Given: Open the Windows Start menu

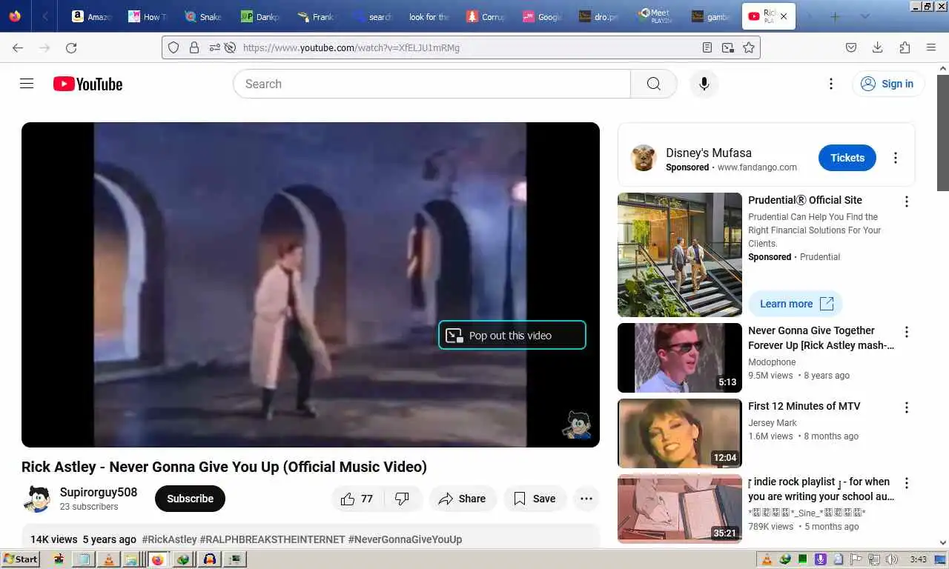Looking at the screenshot, I should (x=21, y=559).
